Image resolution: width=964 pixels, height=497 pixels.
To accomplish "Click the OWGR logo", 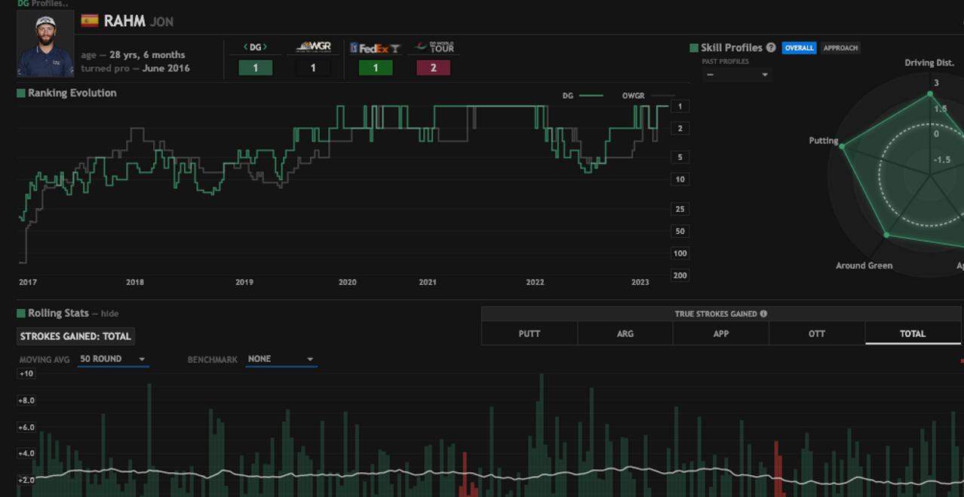I will click(313, 47).
